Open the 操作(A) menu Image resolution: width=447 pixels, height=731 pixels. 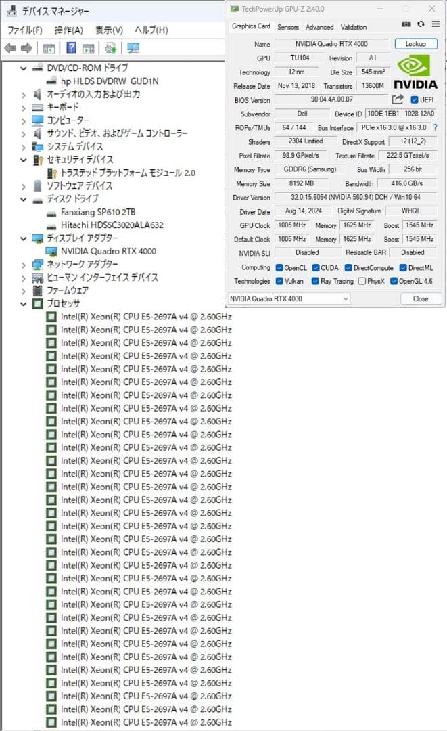click(68, 30)
